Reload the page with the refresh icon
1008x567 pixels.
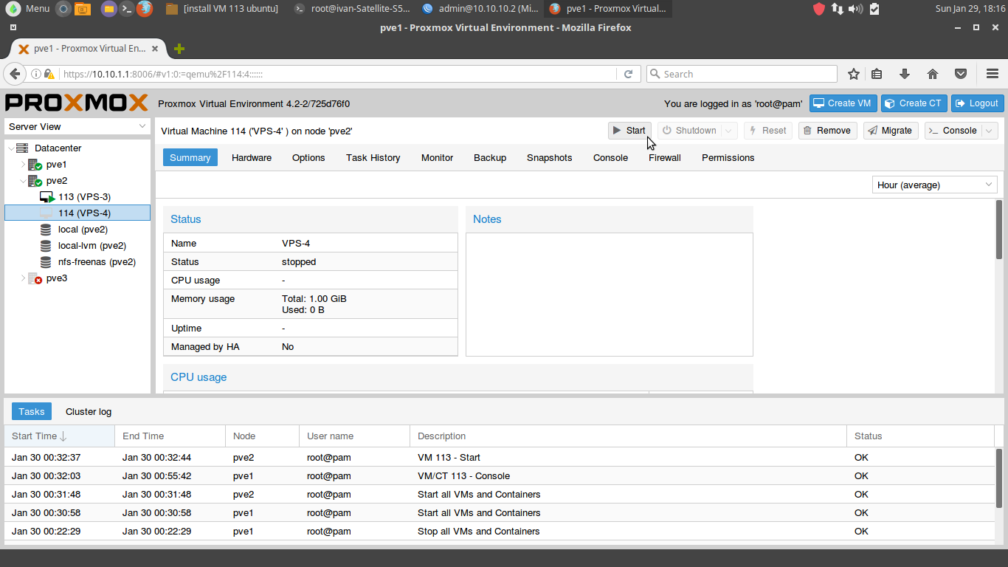click(628, 74)
